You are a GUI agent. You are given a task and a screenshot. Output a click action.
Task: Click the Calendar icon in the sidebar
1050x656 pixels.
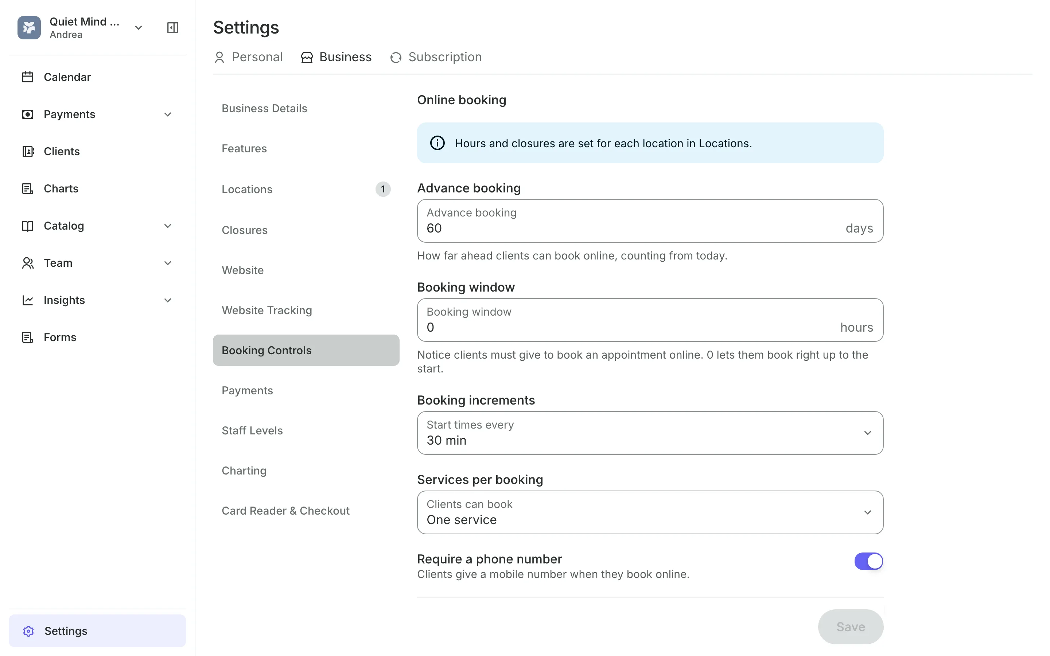pyautogui.click(x=28, y=77)
